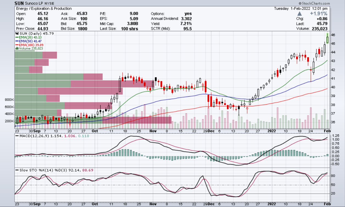Click the 46 price axis label

(333, 35)
